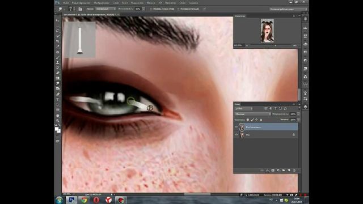Select the Move tool

(57, 20)
